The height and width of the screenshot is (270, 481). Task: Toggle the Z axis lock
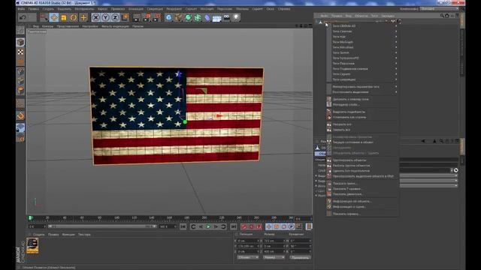click(x=115, y=17)
